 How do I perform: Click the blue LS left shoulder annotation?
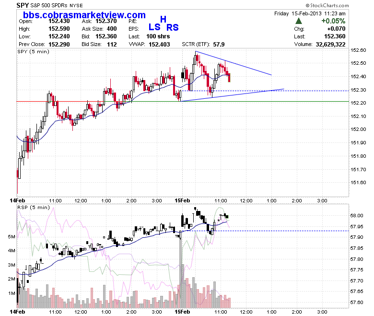[154, 27]
